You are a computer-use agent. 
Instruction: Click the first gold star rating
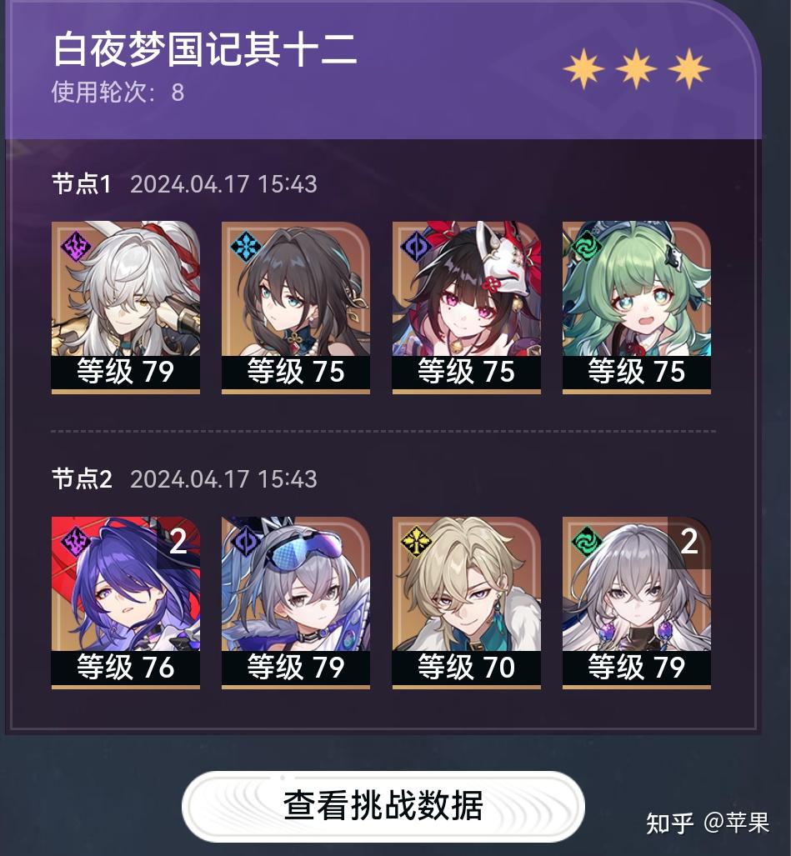(584, 69)
